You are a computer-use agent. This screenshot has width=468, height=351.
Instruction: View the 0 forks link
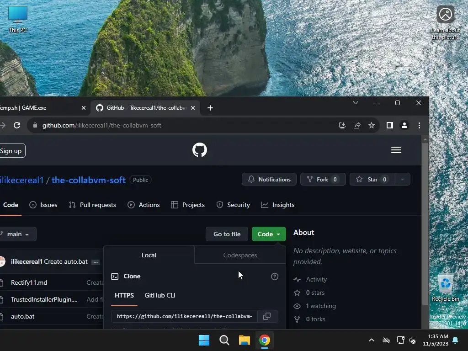click(x=309, y=319)
